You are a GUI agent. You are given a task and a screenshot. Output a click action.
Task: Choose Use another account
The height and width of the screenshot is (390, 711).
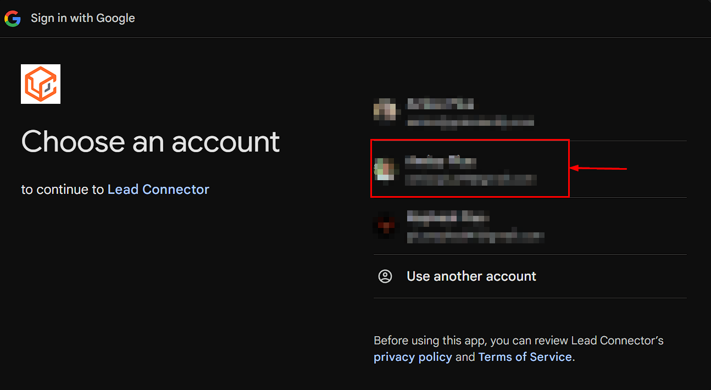click(x=471, y=276)
